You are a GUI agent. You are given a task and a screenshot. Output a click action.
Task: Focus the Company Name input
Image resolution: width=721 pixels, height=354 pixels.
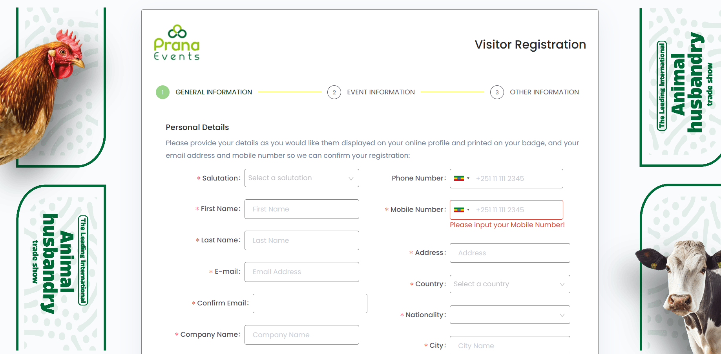301,335
